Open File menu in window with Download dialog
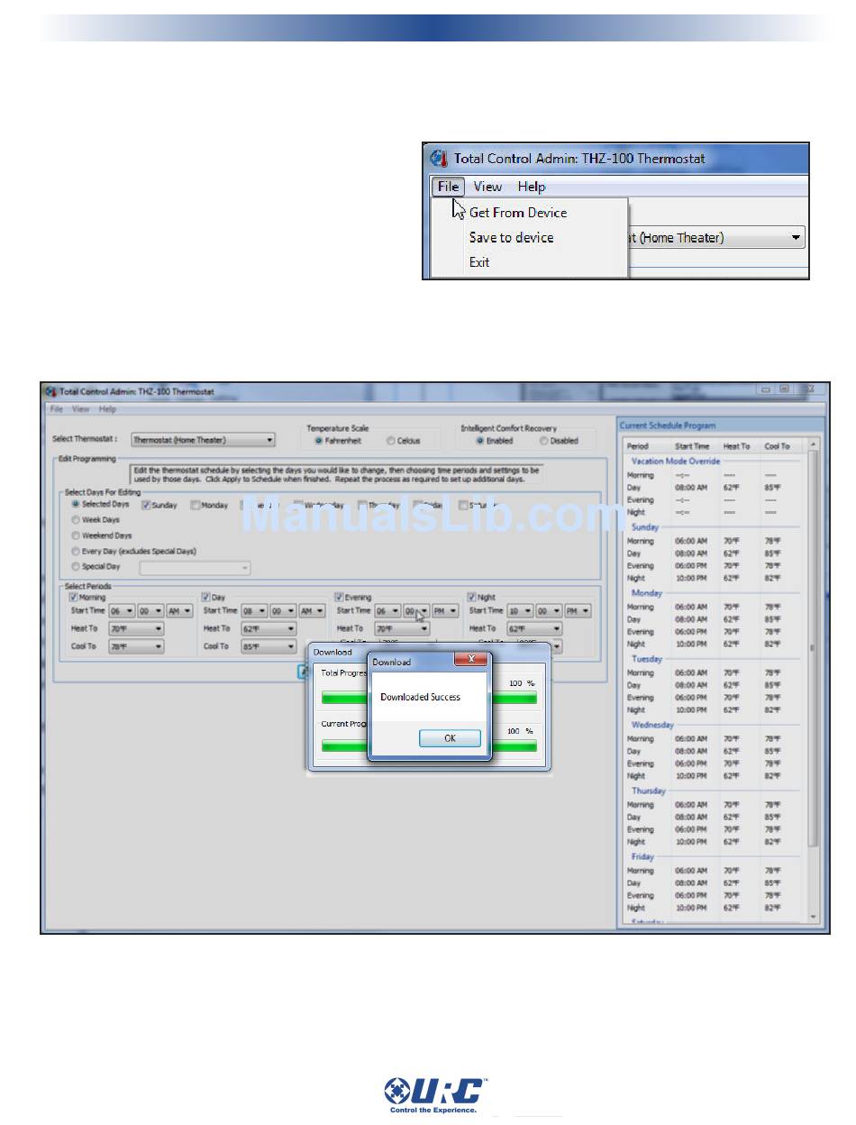This screenshot has width=856, height=1125. click(x=57, y=409)
